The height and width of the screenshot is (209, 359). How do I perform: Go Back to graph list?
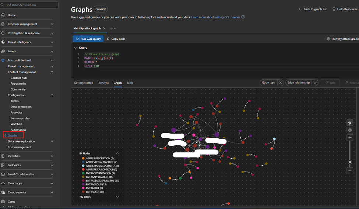[313, 9]
